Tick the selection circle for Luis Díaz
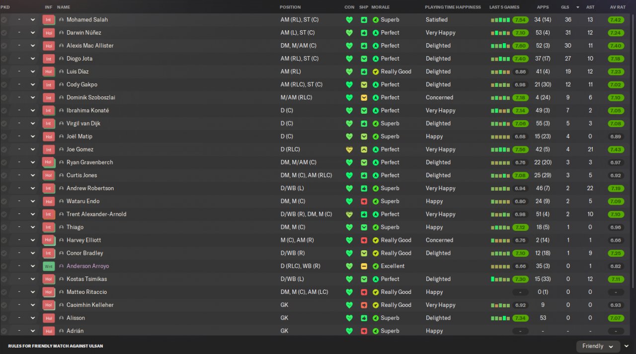 [4, 71]
